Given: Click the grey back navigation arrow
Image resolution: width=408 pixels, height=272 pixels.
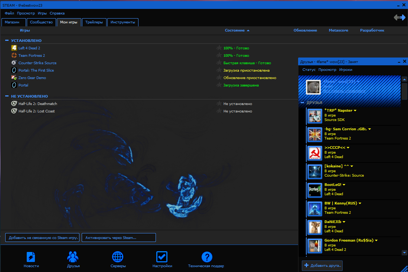Looking at the screenshot, I should tap(397, 17).
